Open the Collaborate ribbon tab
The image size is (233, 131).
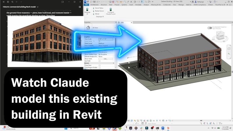[x=167, y=5]
